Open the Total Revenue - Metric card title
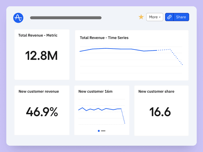Viewport: 203px width, 152px height. coord(38,35)
